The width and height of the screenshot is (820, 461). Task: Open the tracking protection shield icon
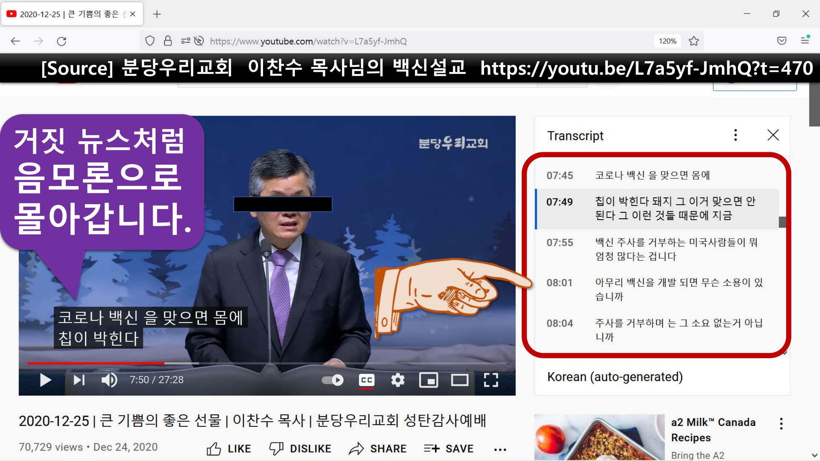pyautogui.click(x=150, y=41)
